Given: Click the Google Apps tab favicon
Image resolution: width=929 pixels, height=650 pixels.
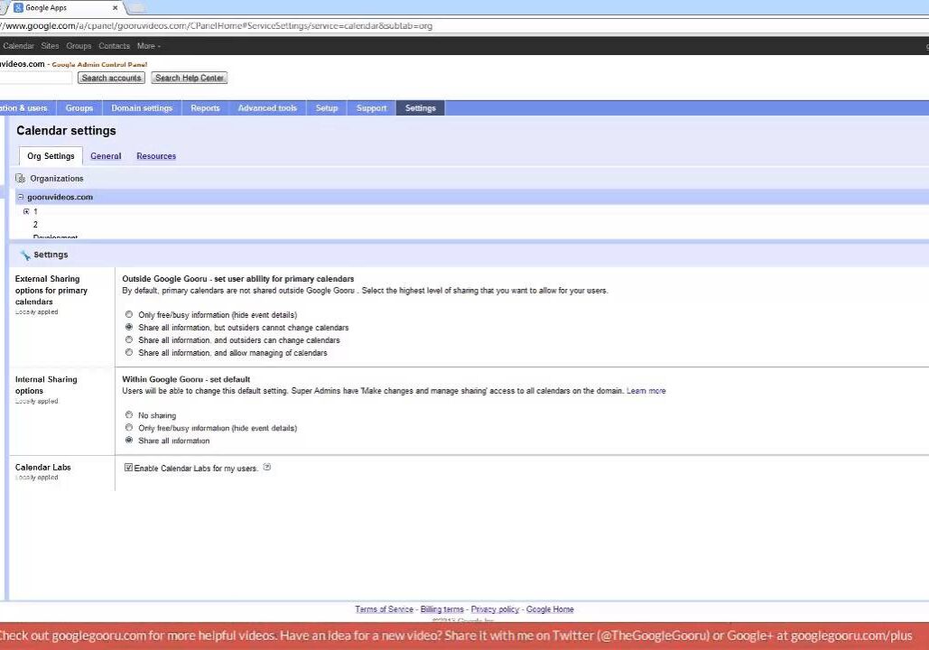Looking at the screenshot, I should 18,8.
